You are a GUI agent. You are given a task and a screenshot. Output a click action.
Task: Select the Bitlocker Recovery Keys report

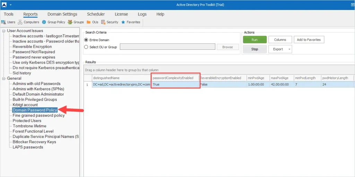pos(34,142)
